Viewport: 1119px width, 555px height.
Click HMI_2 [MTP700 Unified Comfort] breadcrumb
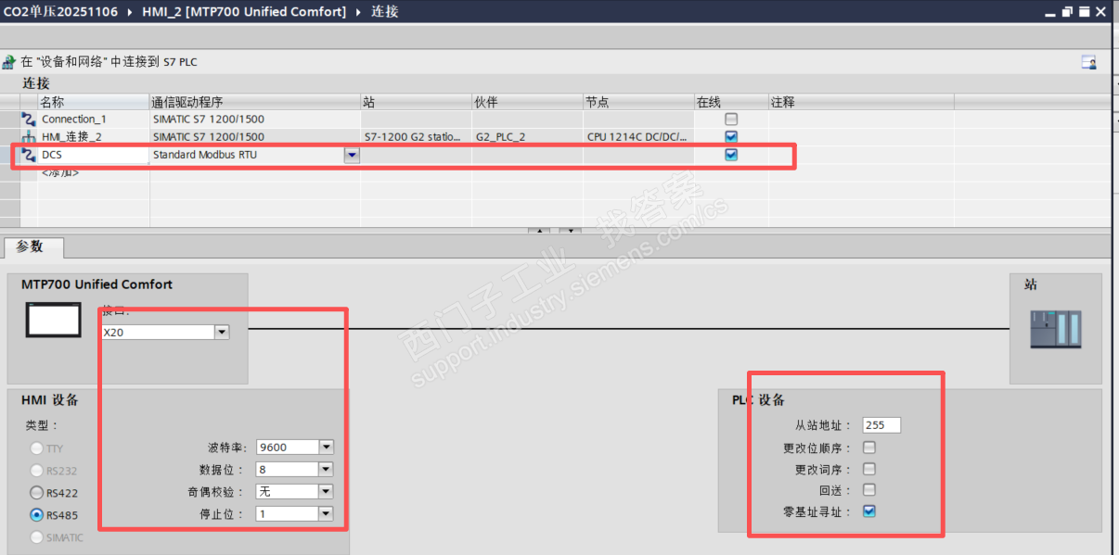point(245,11)
